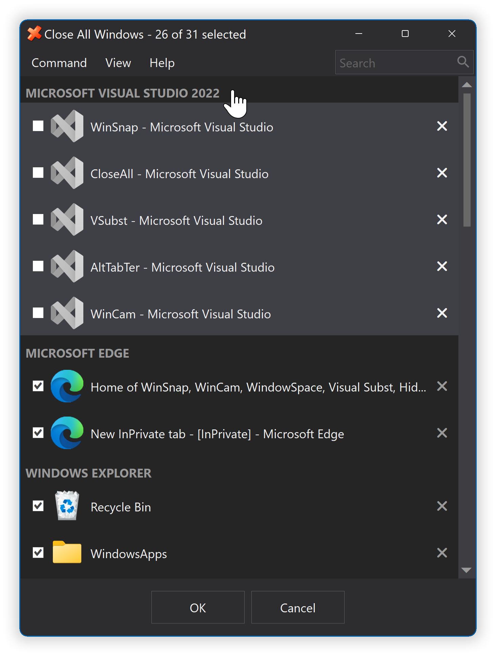The width and height of the screenshot is (496, 656).
Task: Select the WinSnap - Microsoft Visual Studio row text
Action: [182, 127]
